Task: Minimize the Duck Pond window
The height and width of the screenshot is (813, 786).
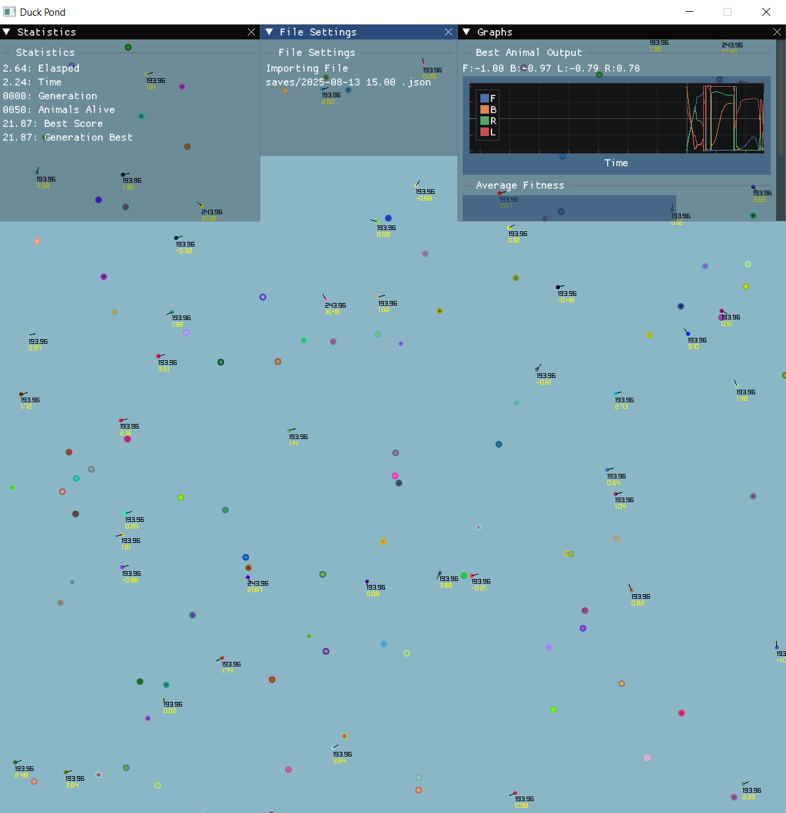Action: pyautogui.click(x=689, y=12)
